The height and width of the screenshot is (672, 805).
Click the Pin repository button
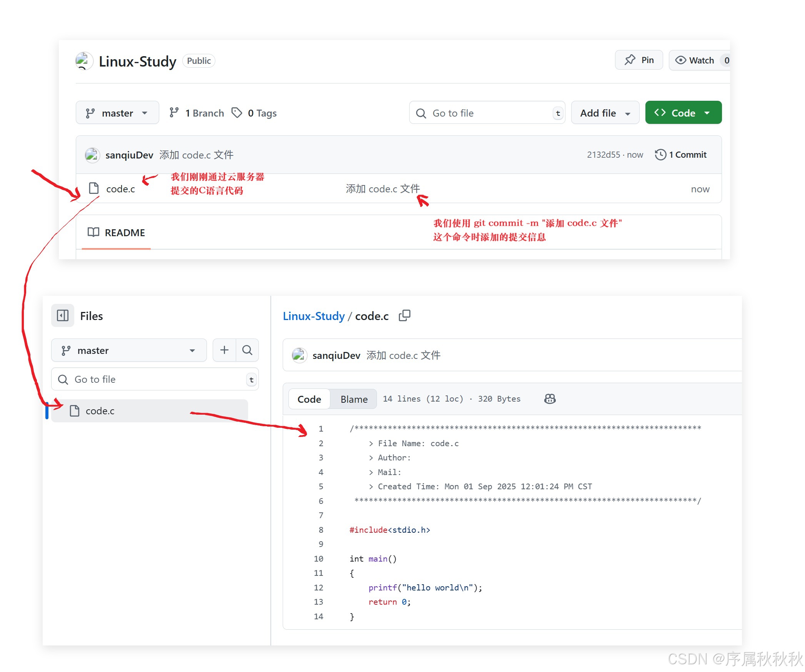638,60
